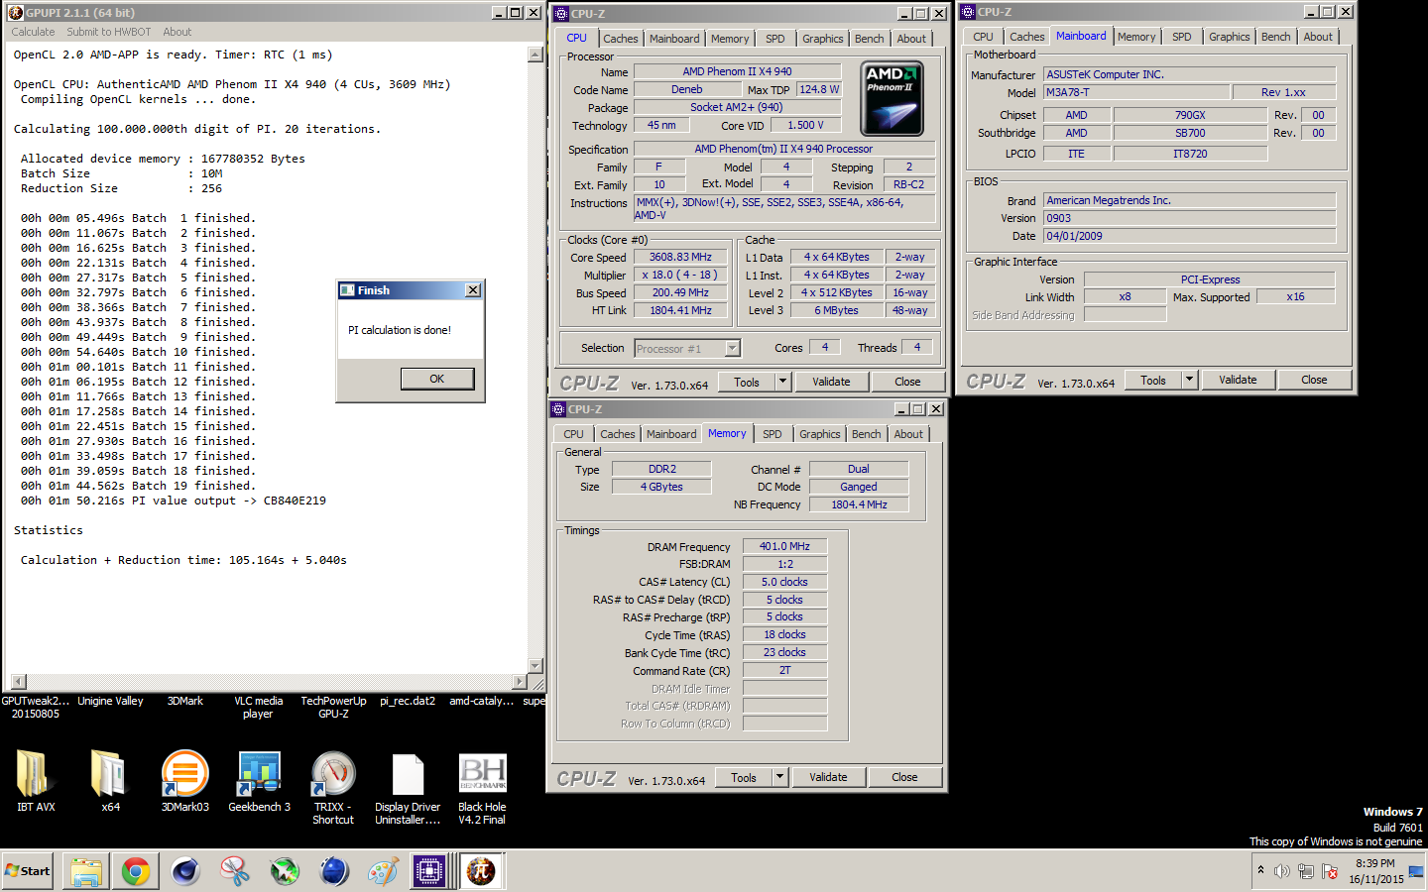Open About menu in GPUPI
Image resolution: width=1428 pixels, height=892 pixels.
(178, 32)
